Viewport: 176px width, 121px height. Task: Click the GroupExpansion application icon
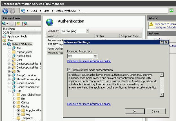[14, 75]
